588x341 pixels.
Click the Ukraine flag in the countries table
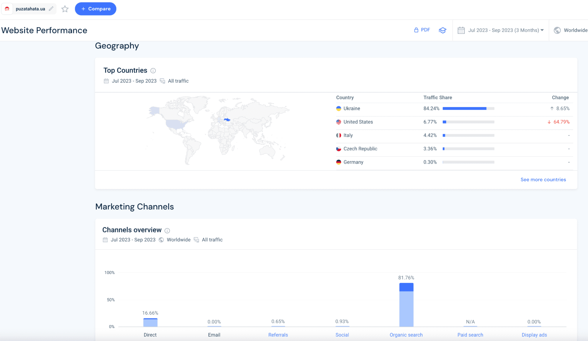coord(339,108)
